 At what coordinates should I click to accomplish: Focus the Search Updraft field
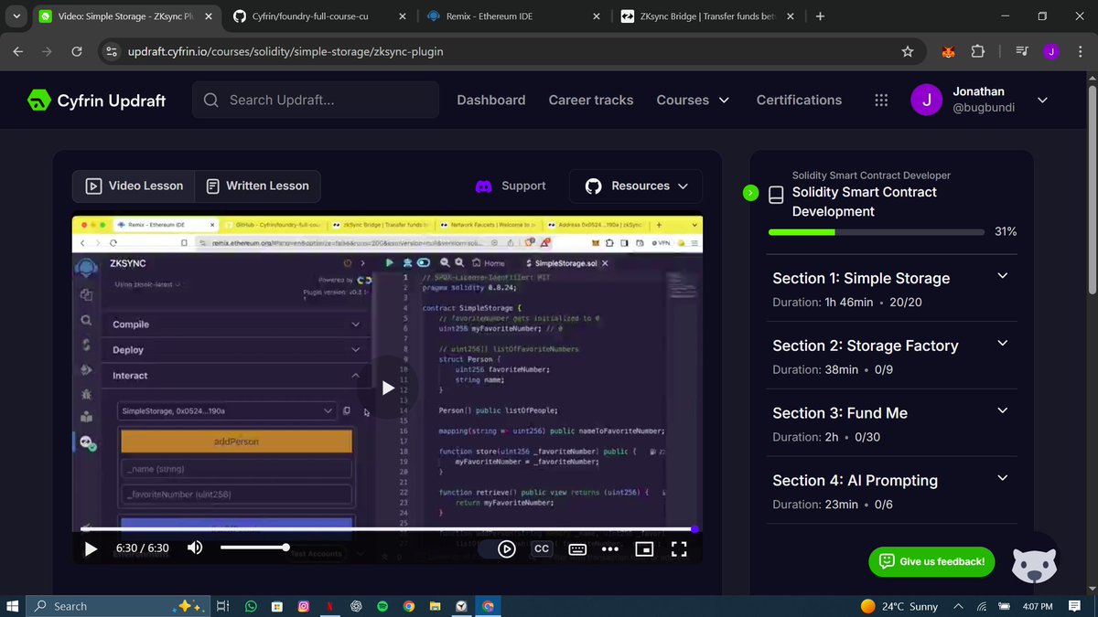[316, 100]
